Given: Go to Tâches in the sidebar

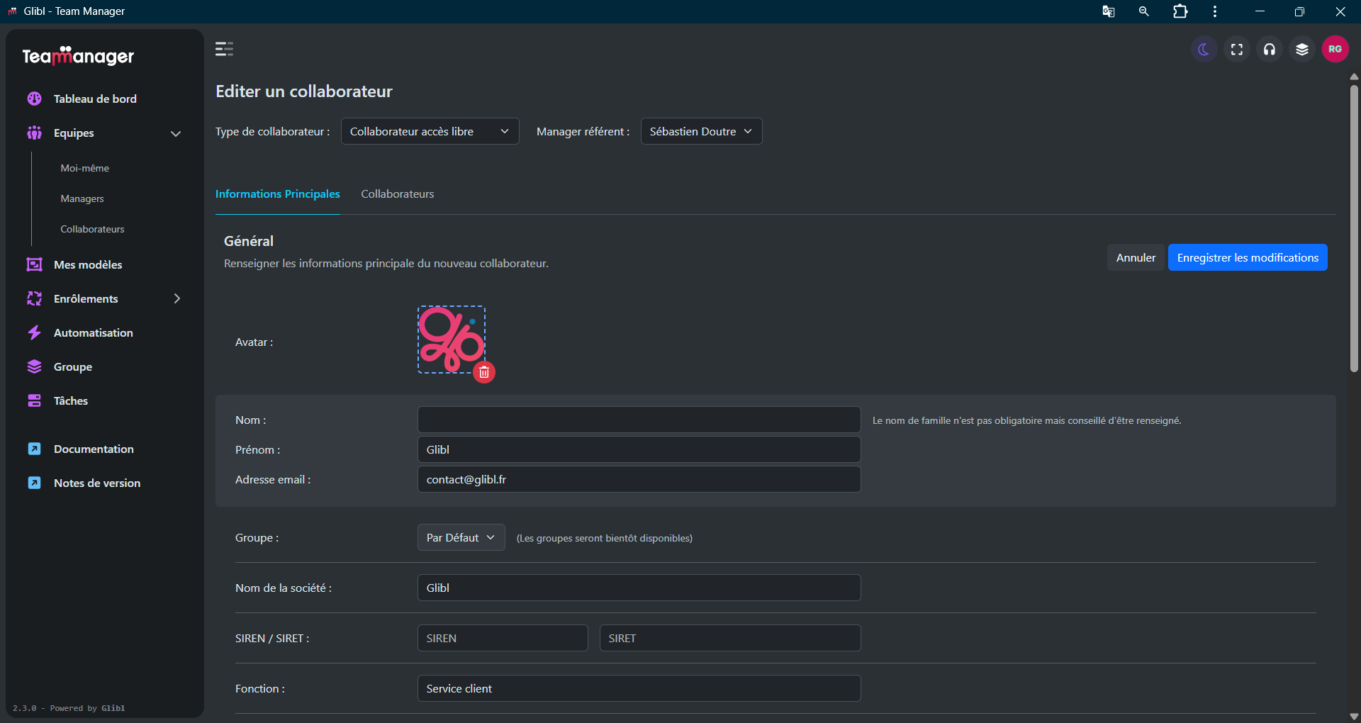Looking at the screenshot, I should 71,400.
